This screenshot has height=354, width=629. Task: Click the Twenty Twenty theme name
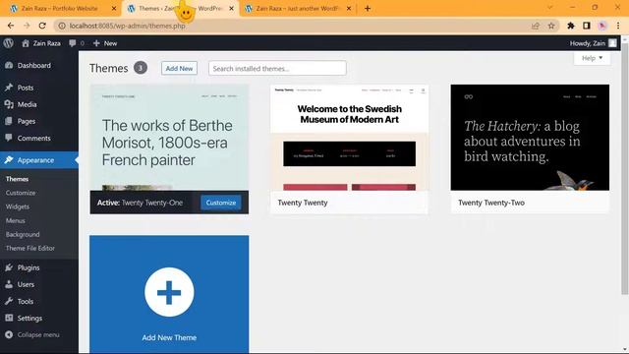pos(303,203)
